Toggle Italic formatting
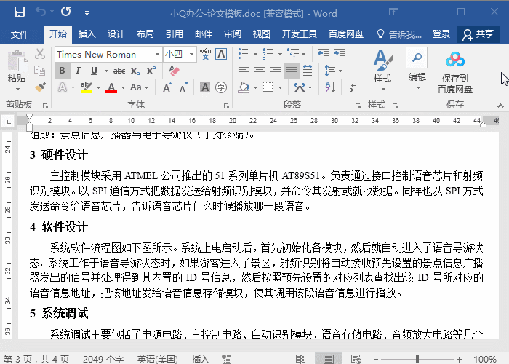This screenshot has width=509, height=364. tap(79, 71)
